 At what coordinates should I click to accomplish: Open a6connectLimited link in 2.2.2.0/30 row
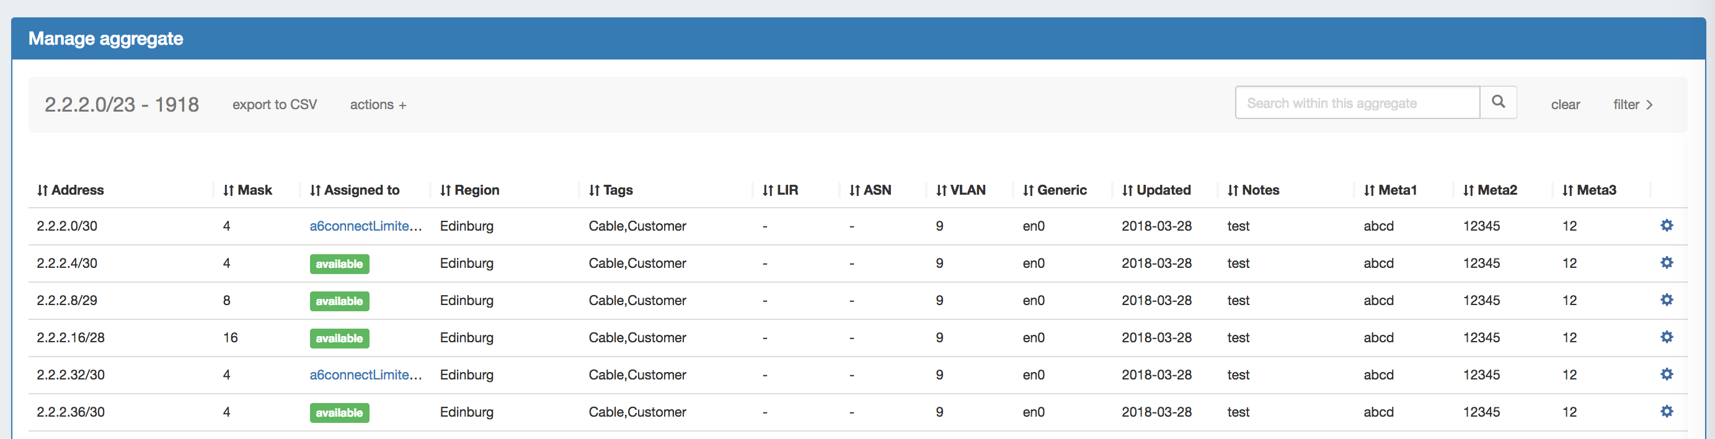click(x=365, y=226)
